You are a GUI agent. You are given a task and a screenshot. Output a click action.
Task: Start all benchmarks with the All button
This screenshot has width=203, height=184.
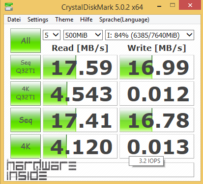tap(26, 41)
